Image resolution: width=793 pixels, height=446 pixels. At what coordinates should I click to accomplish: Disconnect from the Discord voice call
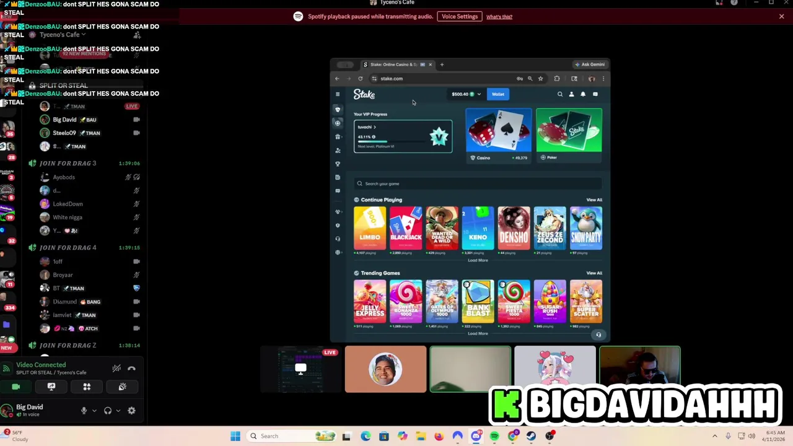[131, 368]
